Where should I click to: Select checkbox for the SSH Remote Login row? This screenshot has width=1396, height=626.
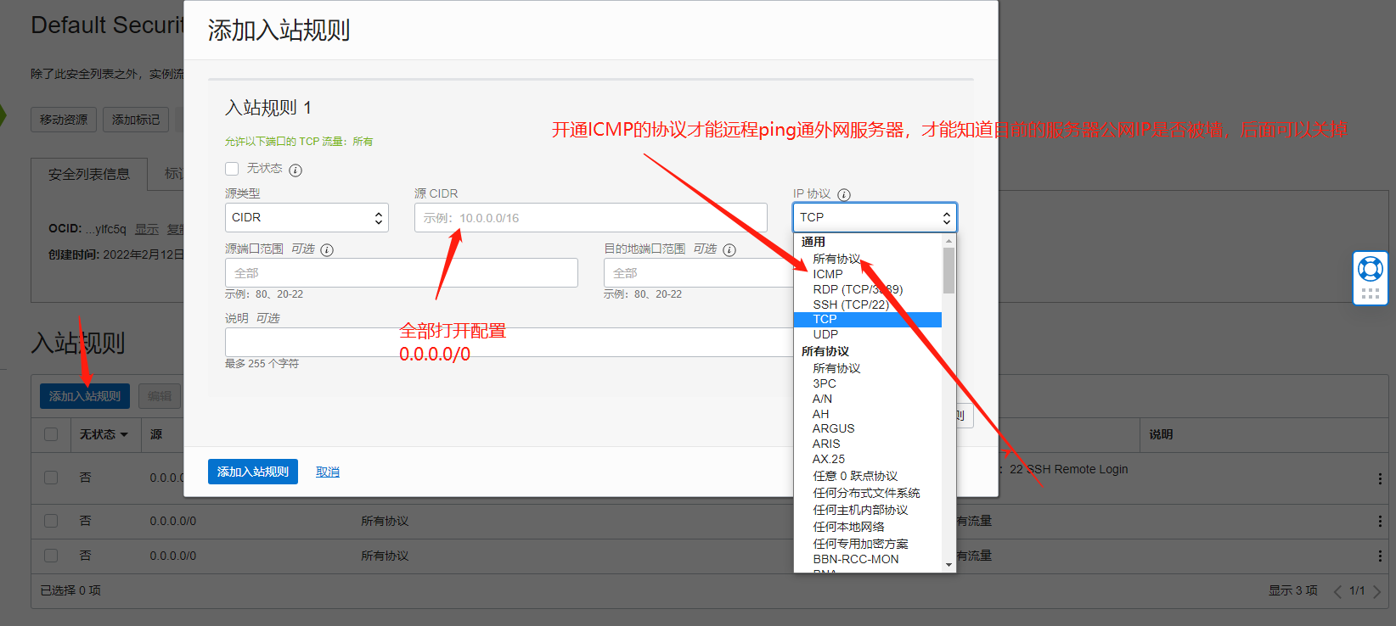51,478
